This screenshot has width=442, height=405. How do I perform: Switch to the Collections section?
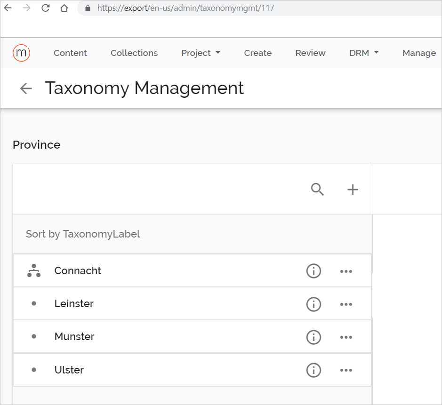coord(134,53)
